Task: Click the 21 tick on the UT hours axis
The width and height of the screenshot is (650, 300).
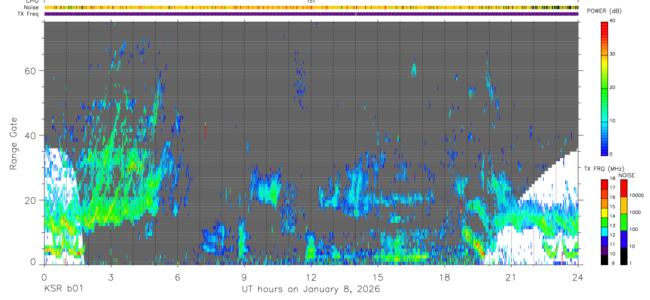Action: pyautogui.click(x=511, y=277)
